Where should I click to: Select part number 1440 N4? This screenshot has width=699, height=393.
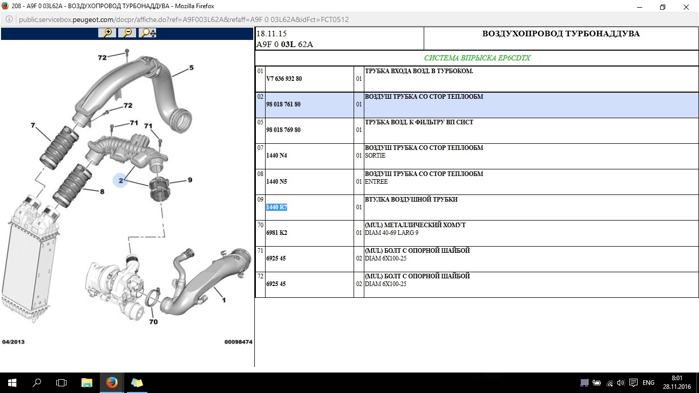276,156
